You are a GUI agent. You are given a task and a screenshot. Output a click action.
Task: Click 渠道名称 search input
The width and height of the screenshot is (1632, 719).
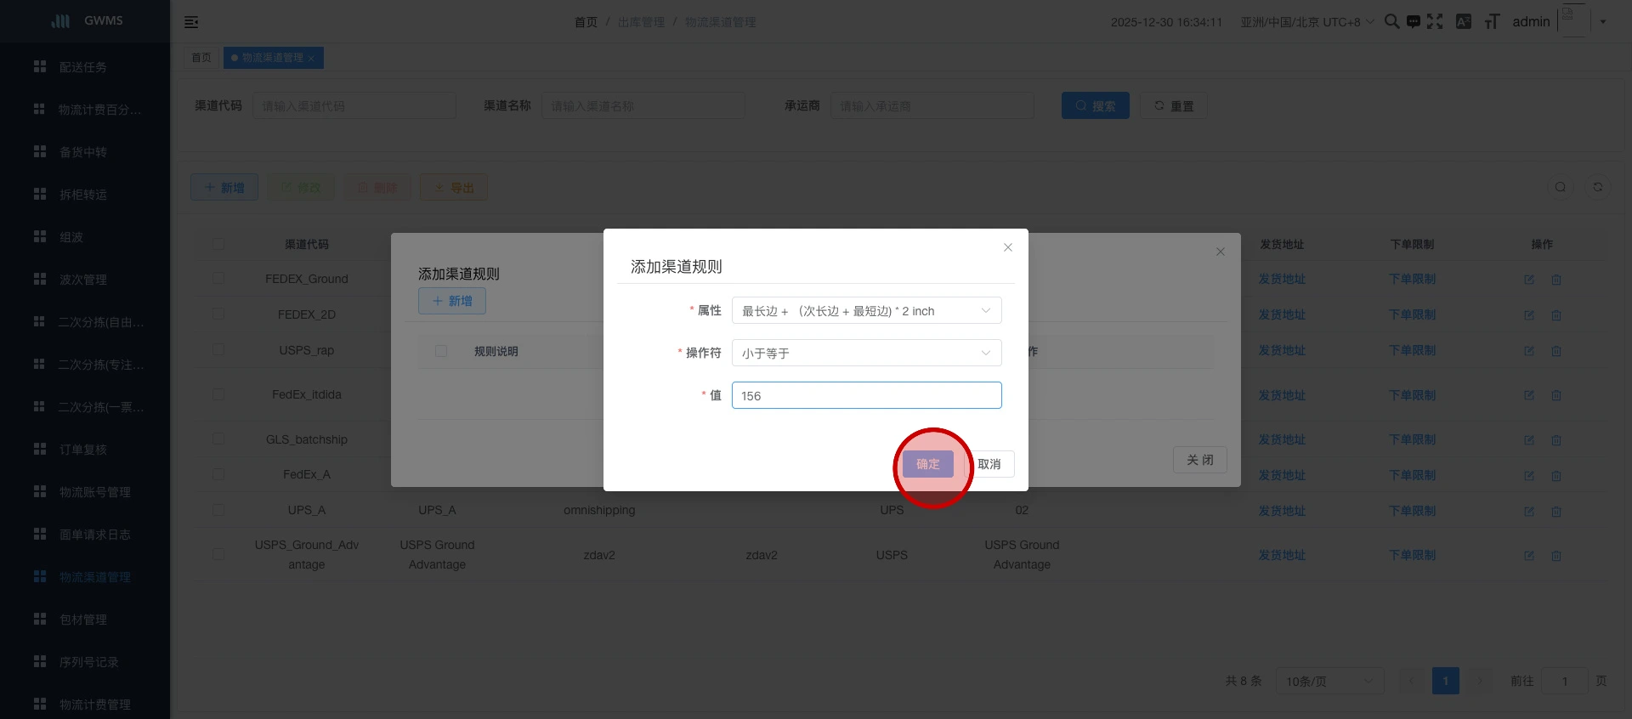(x=643, y=106)
